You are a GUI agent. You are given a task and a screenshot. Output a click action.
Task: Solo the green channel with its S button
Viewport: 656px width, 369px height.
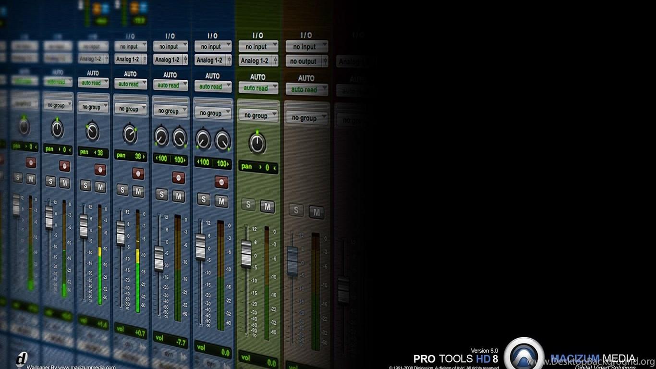(x=248, y=204)
